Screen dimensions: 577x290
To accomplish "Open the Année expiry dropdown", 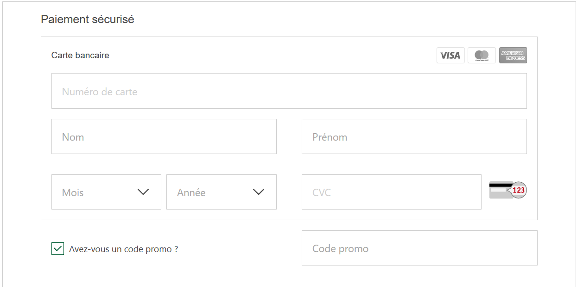I will (221, 192).
